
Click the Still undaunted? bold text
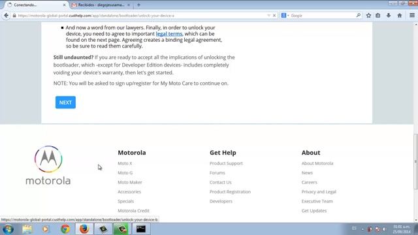coord(73,57)
